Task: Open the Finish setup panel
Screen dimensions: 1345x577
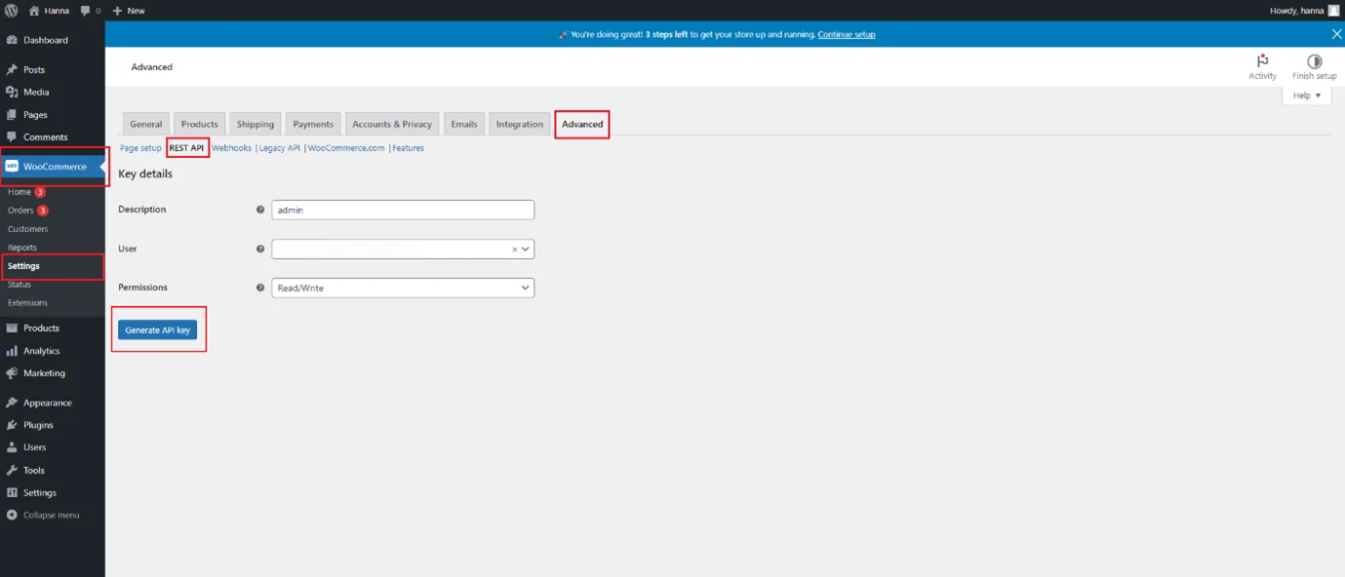Action: (1314, 67)
